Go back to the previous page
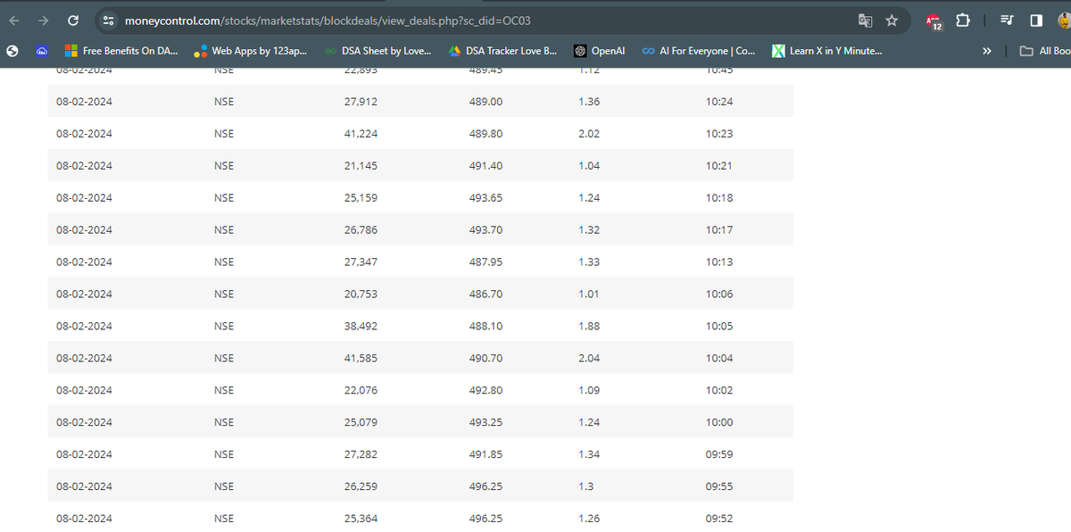This screenshot has height=532, width=1071. tap(14, 20)
